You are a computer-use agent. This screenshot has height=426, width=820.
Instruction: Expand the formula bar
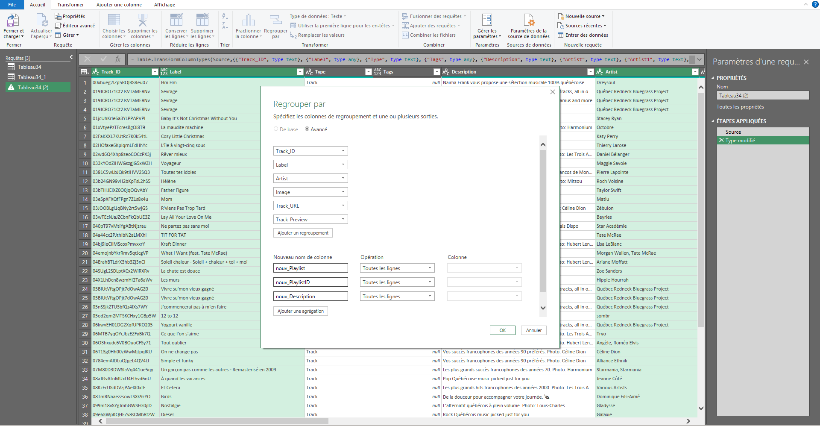point(700,59)
